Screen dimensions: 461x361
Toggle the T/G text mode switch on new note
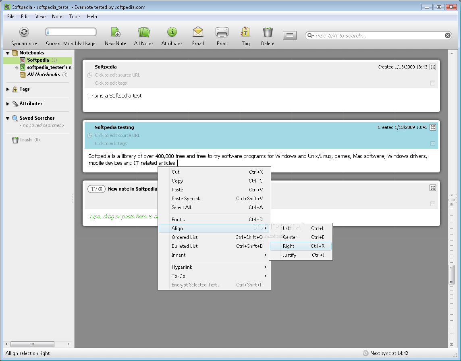click(x=96, y=189)
